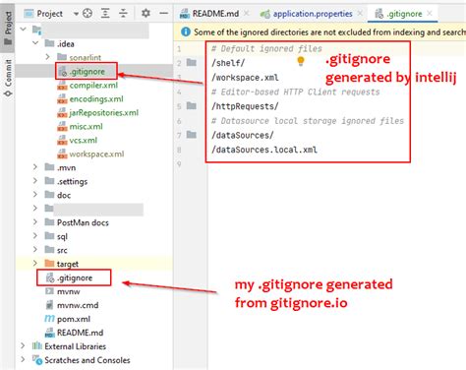466x370 pixels.
Task: Collapse the project root node
Action: click(23, 30)
